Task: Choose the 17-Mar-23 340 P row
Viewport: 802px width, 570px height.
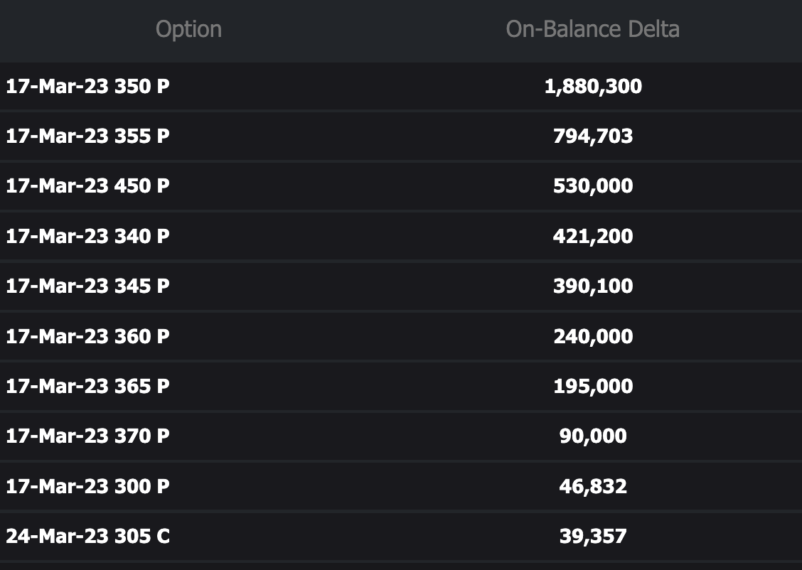Action: [88, 236]
